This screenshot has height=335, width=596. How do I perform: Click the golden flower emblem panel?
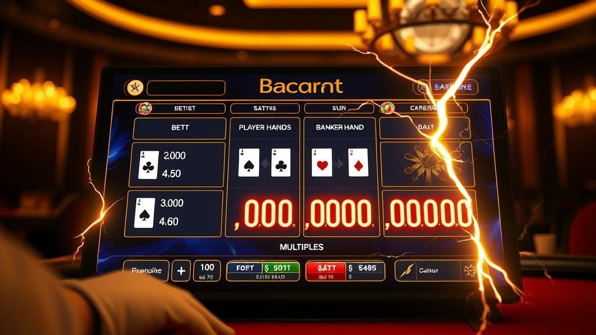pos(427,164)
